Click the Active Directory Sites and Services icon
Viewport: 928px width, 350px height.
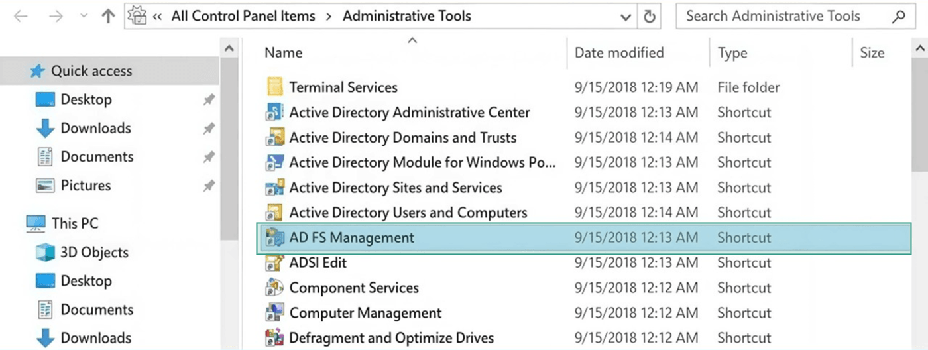[274, 188]
